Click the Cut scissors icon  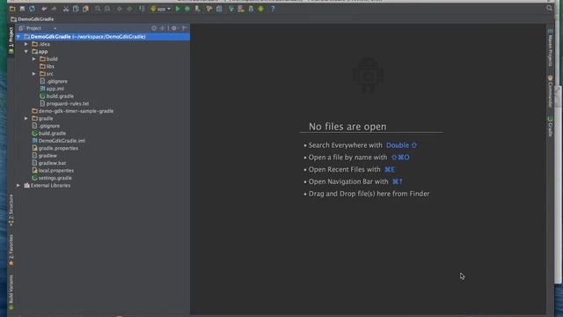pos(66,9)
